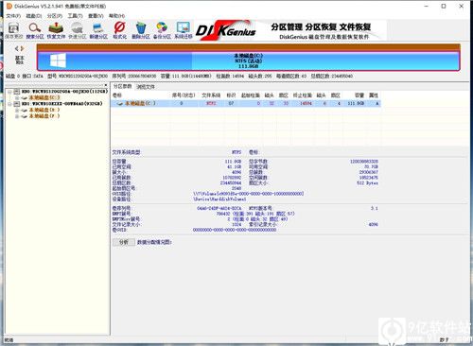Collapse the HD0 disk node

(x=9, y=92)
